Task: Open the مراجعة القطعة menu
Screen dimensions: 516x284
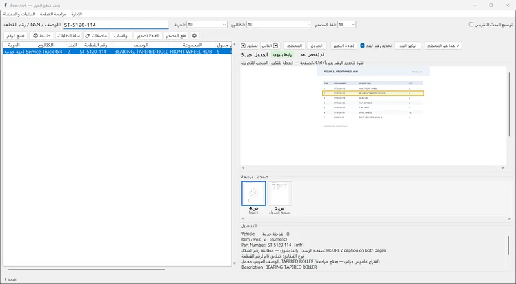Action: point(53,14)
